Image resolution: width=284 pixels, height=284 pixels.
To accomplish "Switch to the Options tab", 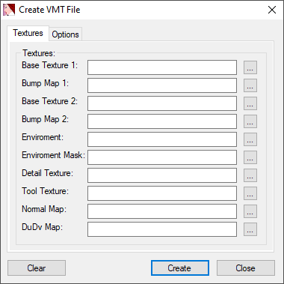I will pyautogui.click(x=66, y=34).
